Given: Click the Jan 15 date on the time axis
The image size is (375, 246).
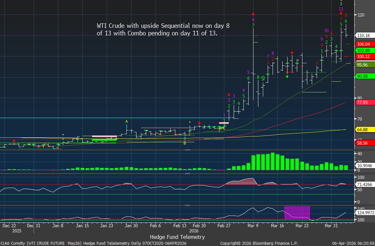Looking at the screenshot, I should [x=83, y=226].
